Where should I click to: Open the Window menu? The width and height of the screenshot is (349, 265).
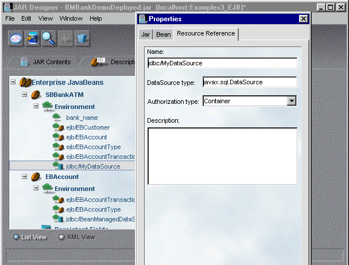pos(71,18)
